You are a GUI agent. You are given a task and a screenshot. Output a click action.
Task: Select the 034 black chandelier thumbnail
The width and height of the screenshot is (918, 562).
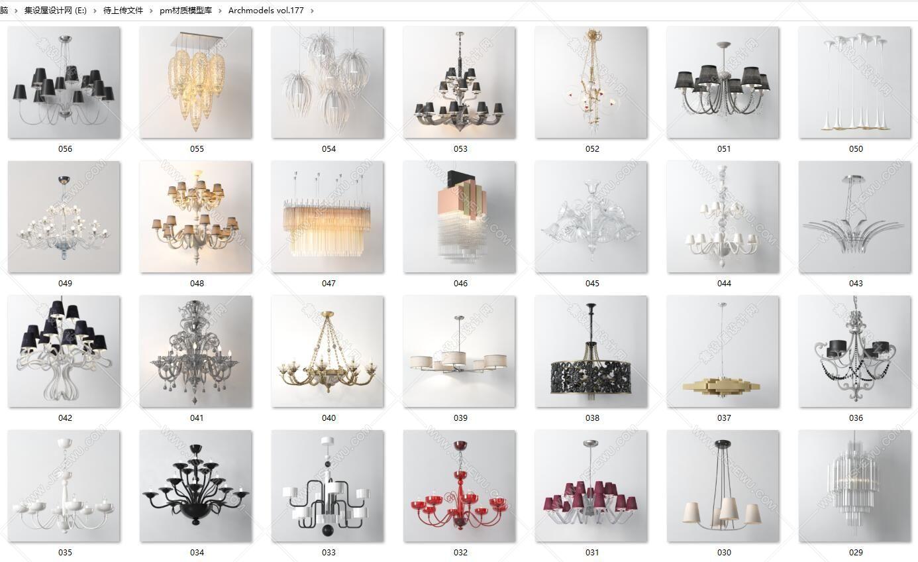[196, 486]
